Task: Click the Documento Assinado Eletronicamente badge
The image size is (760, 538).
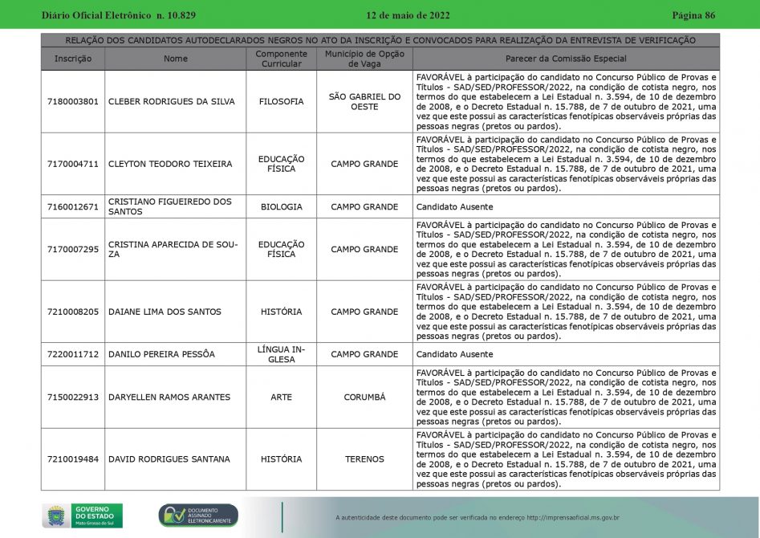Action: point(198,516)
